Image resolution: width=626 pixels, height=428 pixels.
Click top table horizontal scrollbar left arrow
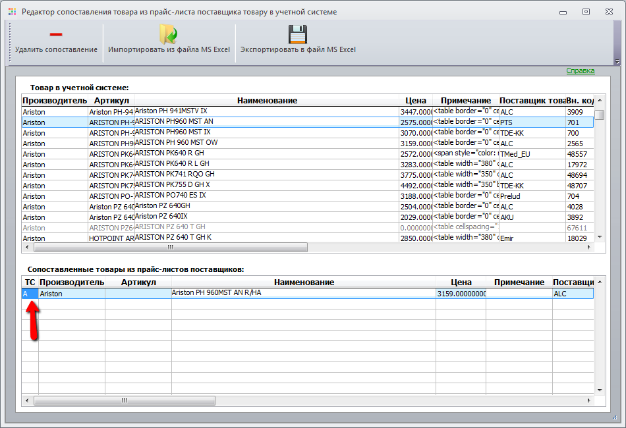[27, 248]
